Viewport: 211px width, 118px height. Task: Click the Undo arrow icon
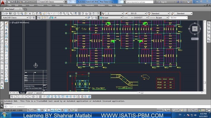click(x=49, y=14)
